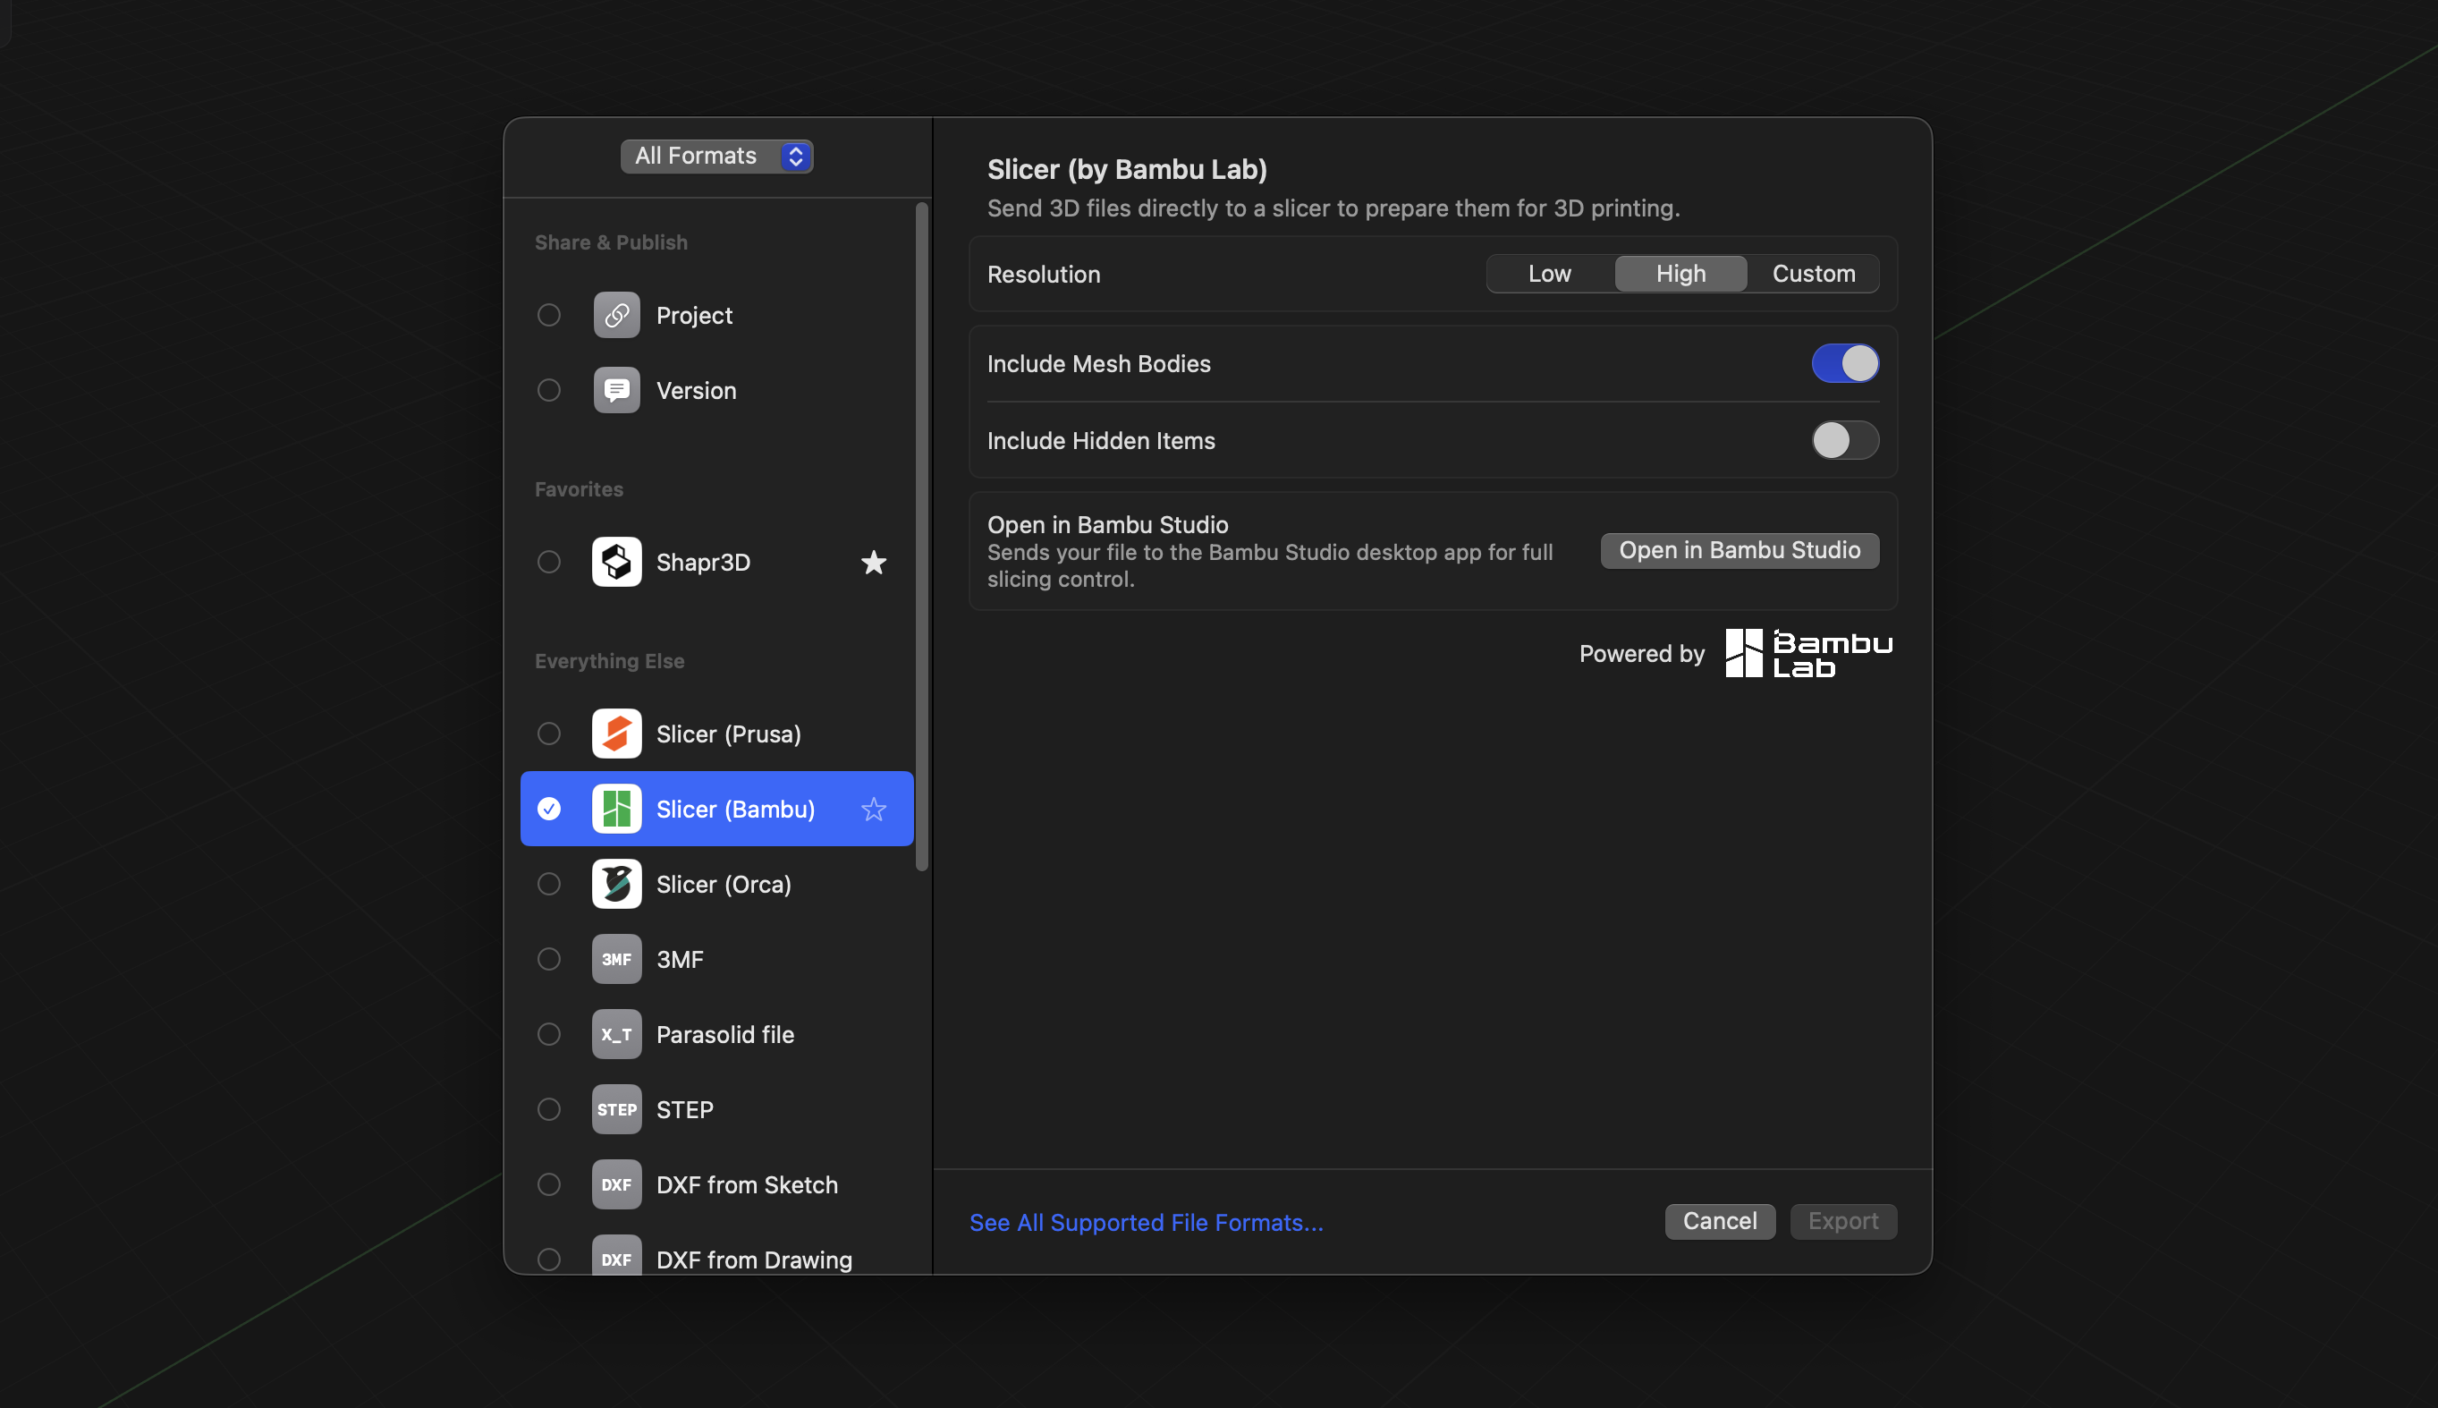Click the STEP format icon
The height and width of the screenshot is (1408, 2438).
coord(617,1109)
